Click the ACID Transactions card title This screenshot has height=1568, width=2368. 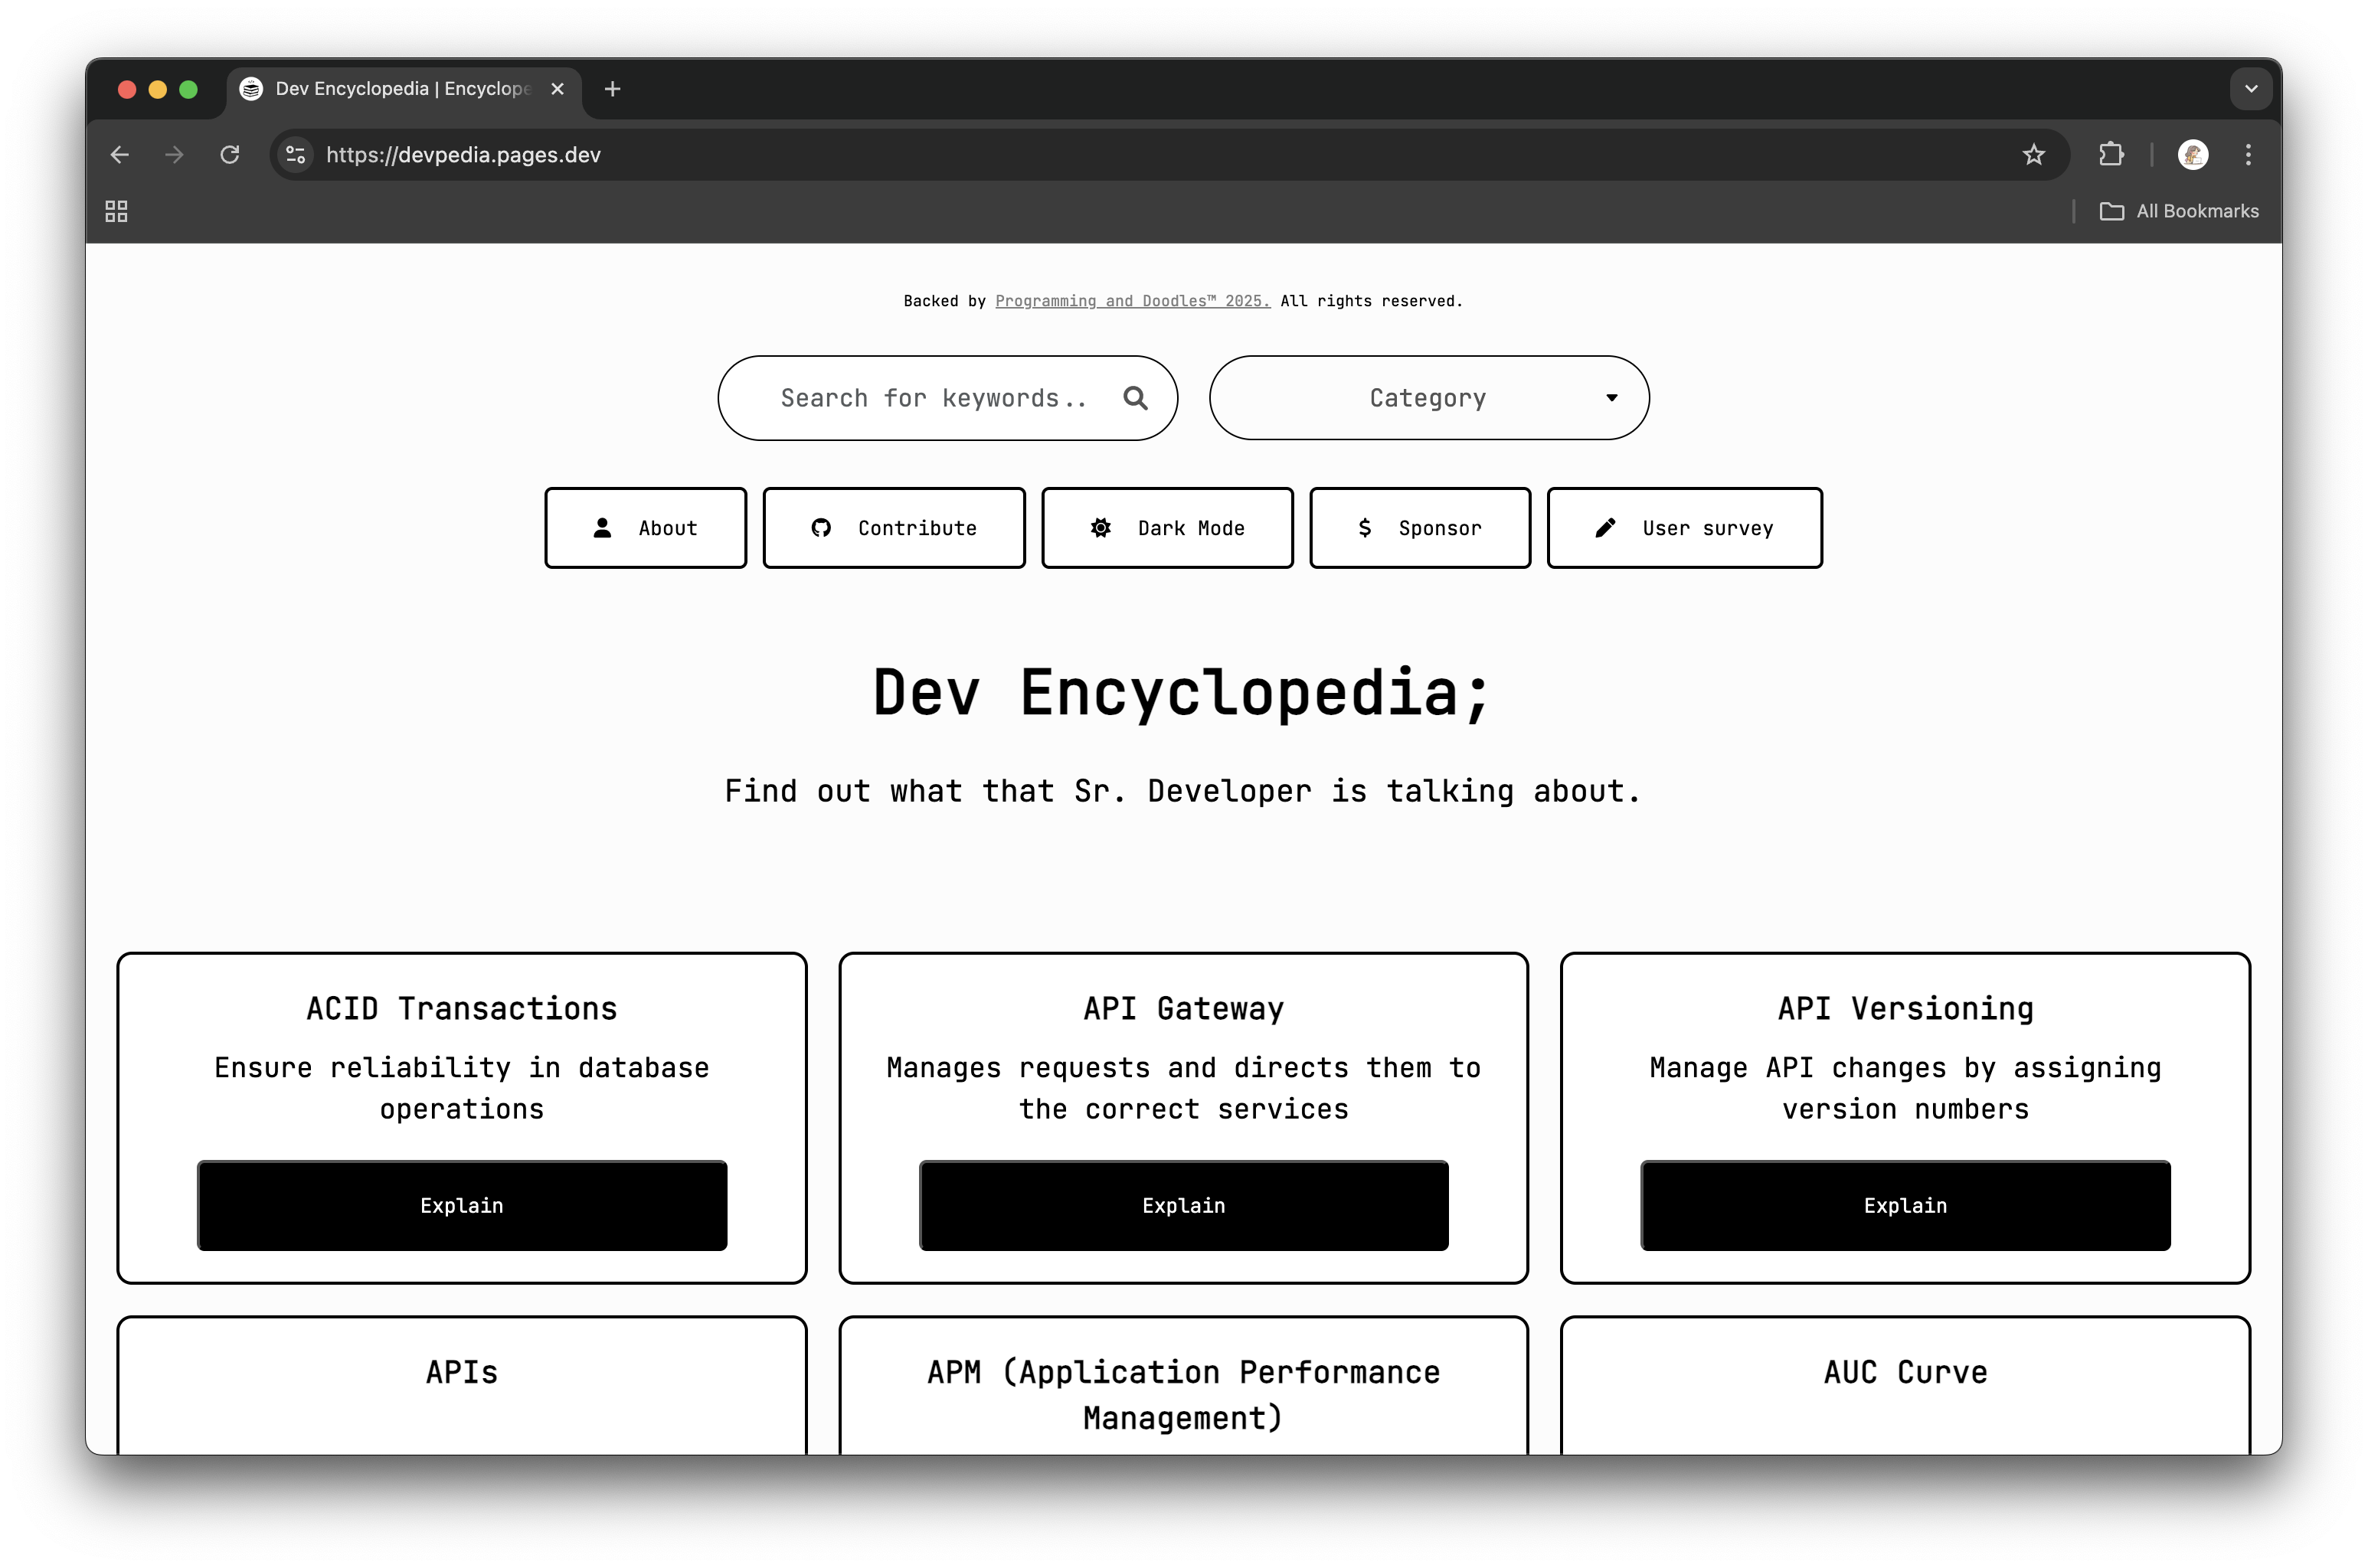(x=462, y=1008)
